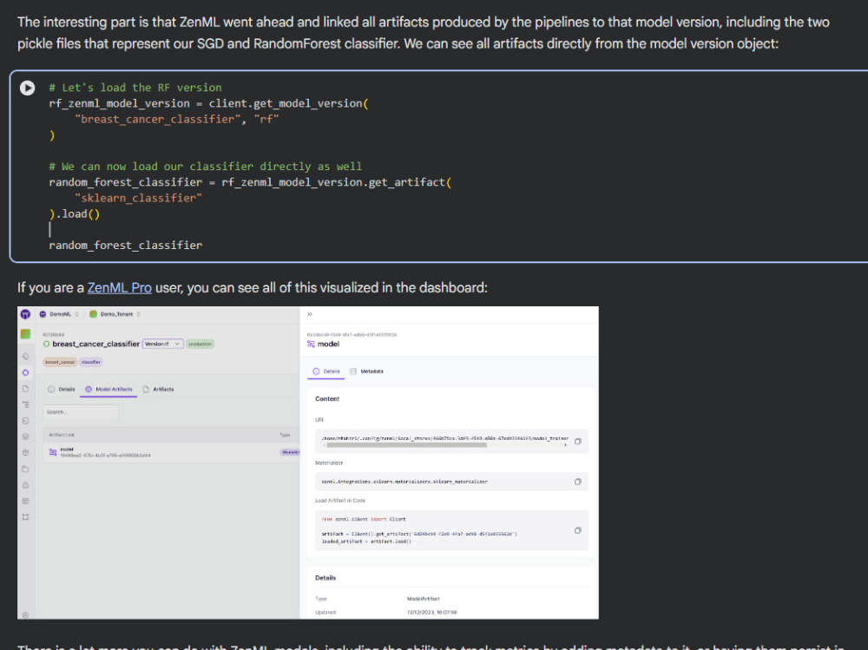This screenshot has width=868, height=650.
Task: Switch to the dashboard Details tab beside Model Artifacts
Action: (x=62, y=390)
